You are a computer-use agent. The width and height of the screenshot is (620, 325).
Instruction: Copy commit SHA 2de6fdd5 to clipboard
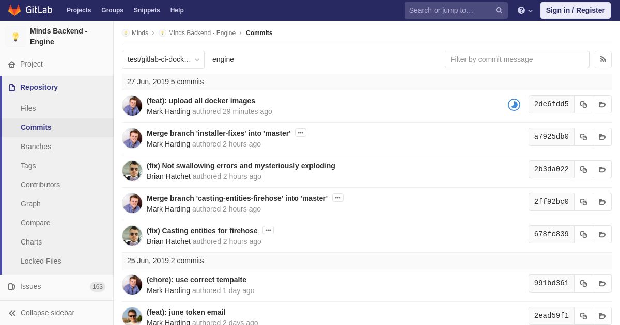point(583,104)
